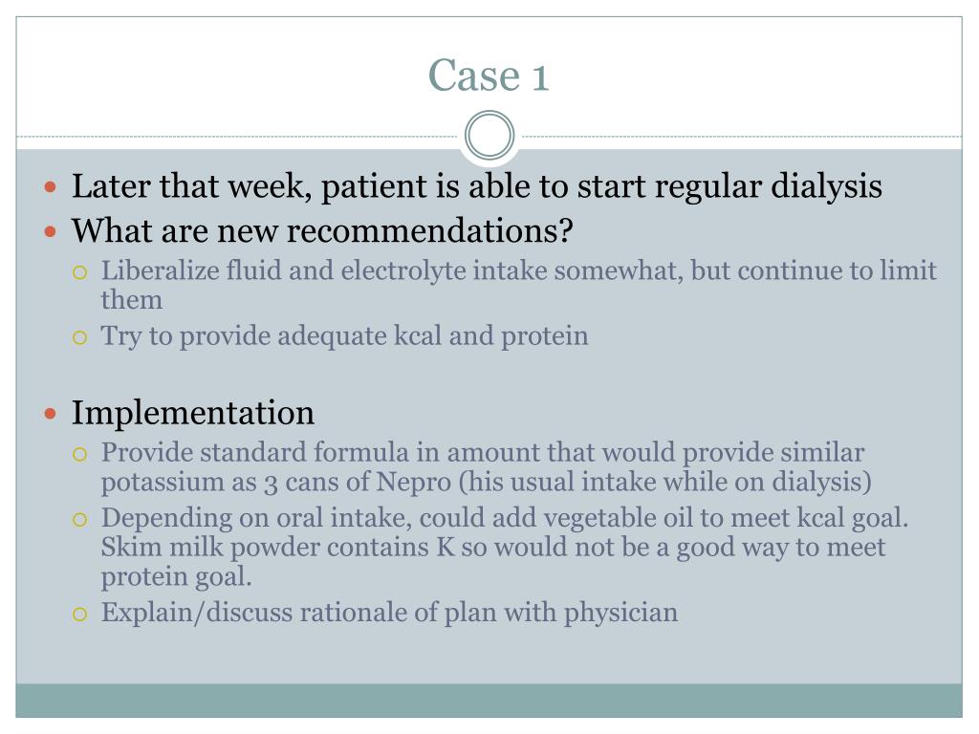Click the 'Implementation' heading text
Screen dimensions: 979x734
tap(193, 413)
